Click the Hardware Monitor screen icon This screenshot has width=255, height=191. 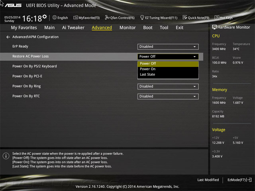pos(214,27)
